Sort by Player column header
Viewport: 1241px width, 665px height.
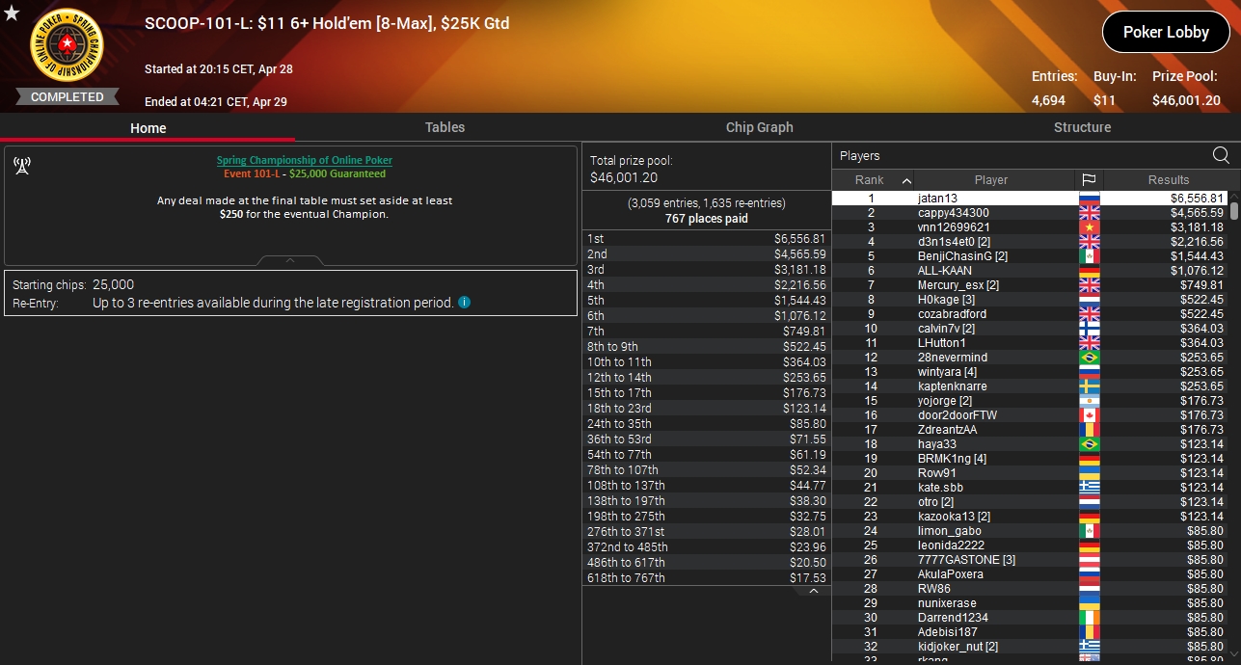click(x=991, y=180)
